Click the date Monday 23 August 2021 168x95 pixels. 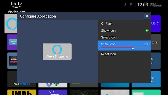(155, 5)
